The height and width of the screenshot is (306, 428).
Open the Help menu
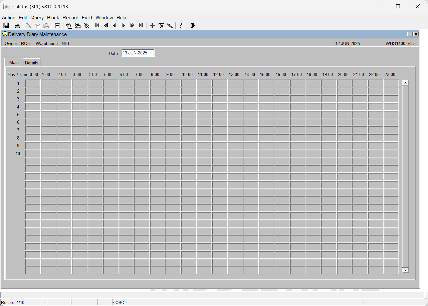(121, 18)
